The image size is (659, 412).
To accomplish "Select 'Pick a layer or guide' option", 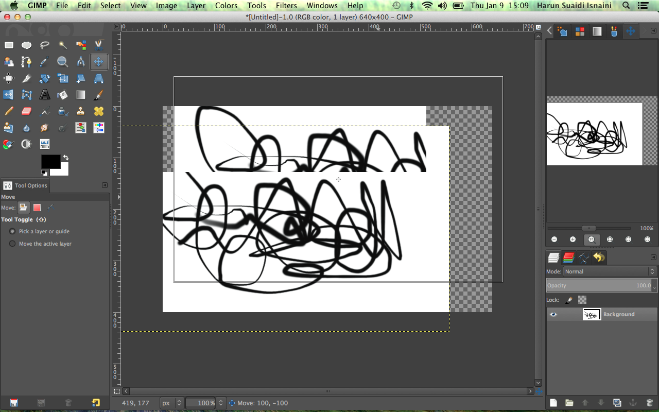I will (12, 232).
